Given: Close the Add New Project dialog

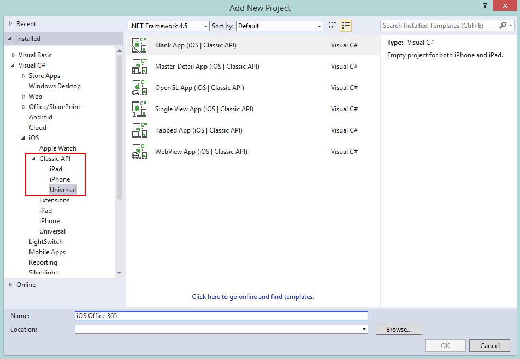Looking at the screenshot, I should (505, 5).
